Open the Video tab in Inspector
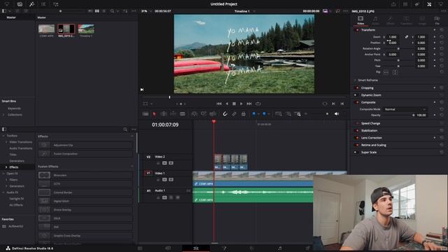Viewport: 448px width, 252px height. [360, 20]
